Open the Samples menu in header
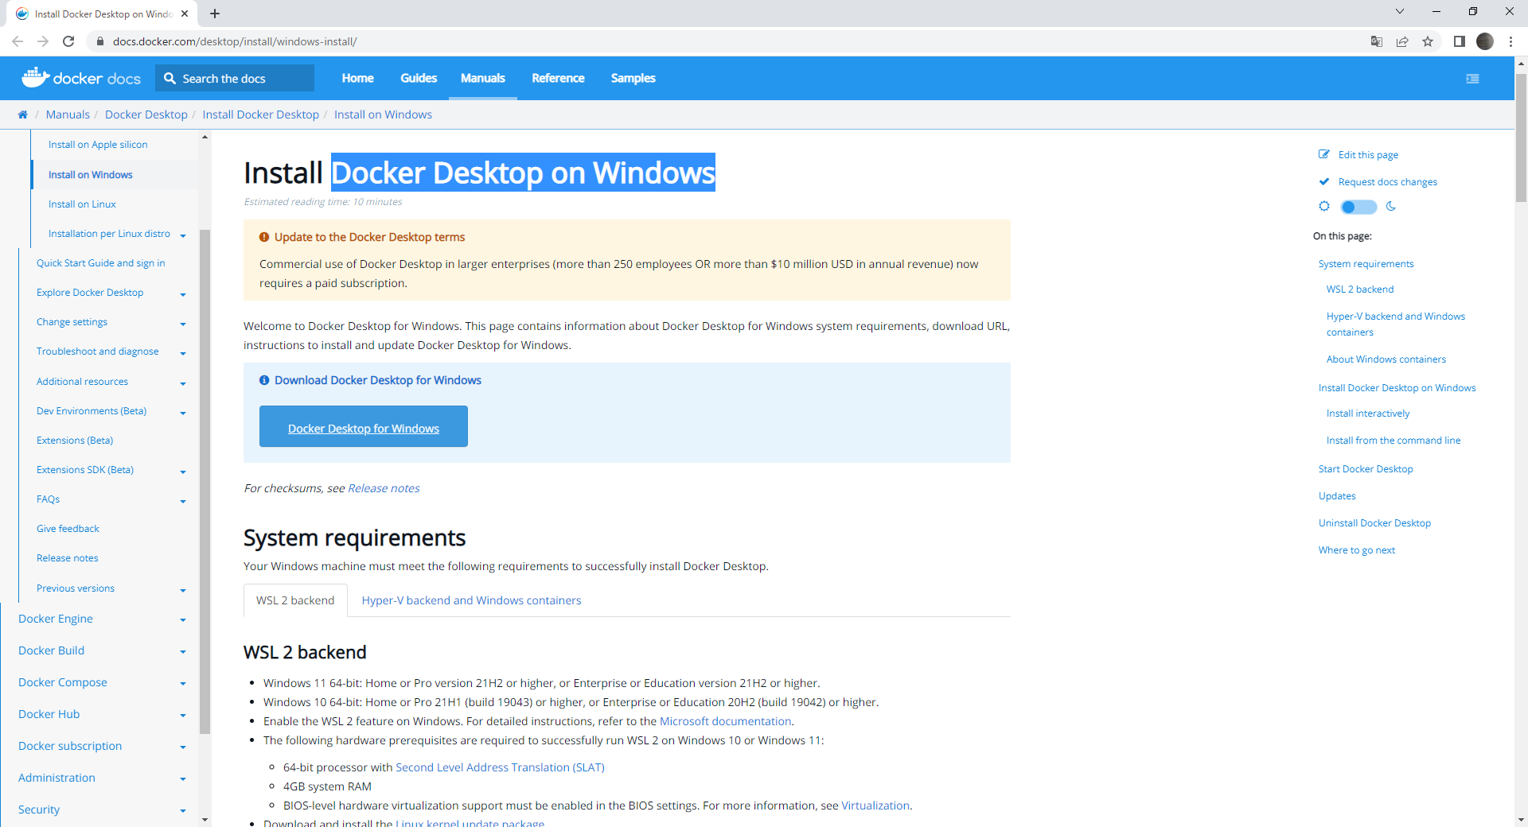 point(633,78)
